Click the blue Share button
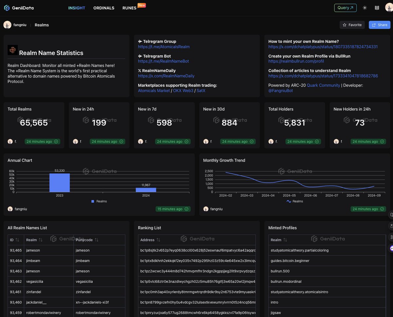This screenshot has width=393, height=317. pos(380,25)
